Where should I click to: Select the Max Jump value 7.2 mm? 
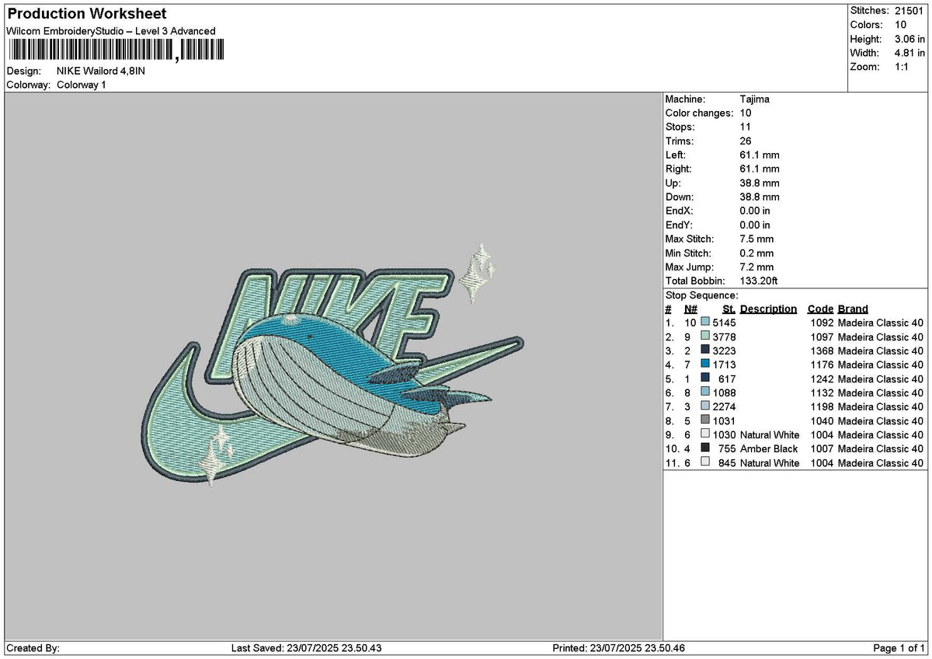(x=757, y=267)
